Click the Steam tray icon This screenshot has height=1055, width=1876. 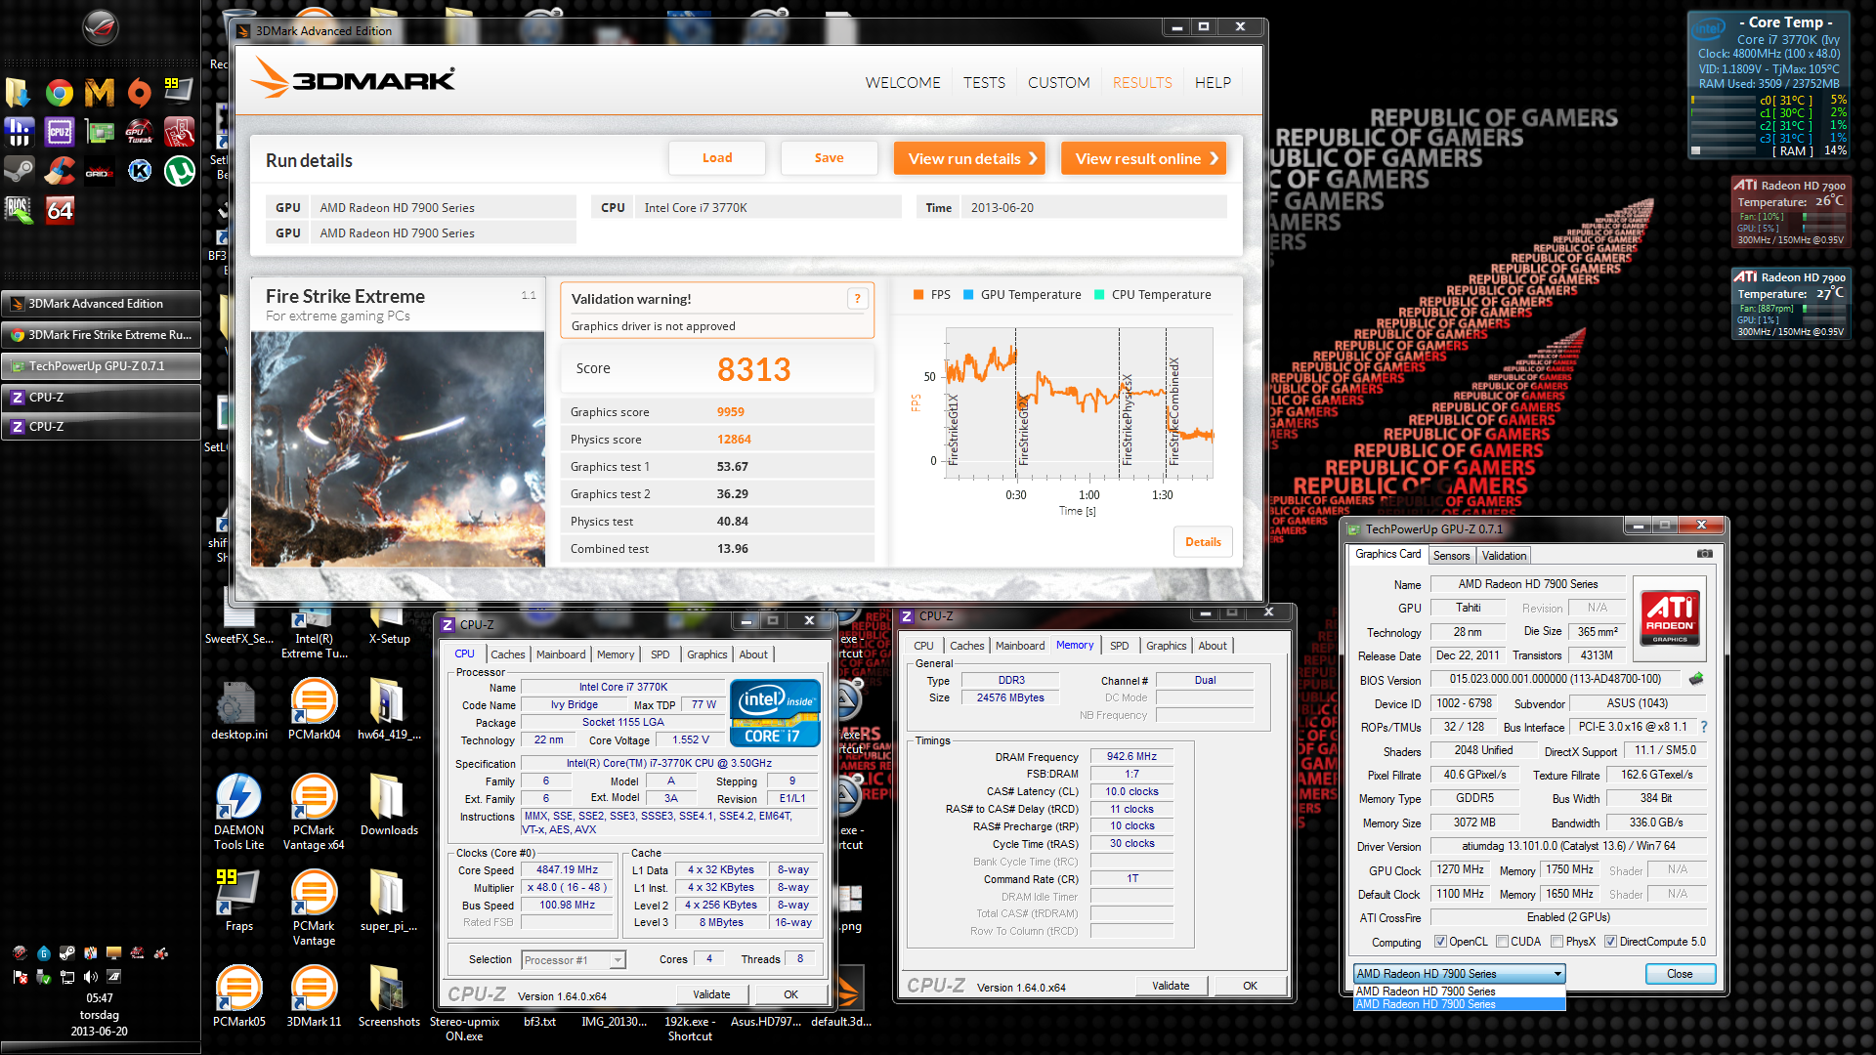(67, 952)
